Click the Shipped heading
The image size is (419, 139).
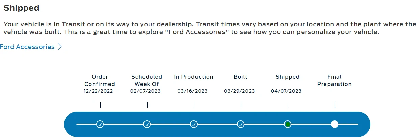(21, 8)
